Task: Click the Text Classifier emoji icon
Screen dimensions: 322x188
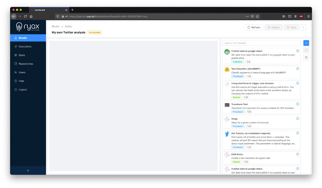Action: 227,69
